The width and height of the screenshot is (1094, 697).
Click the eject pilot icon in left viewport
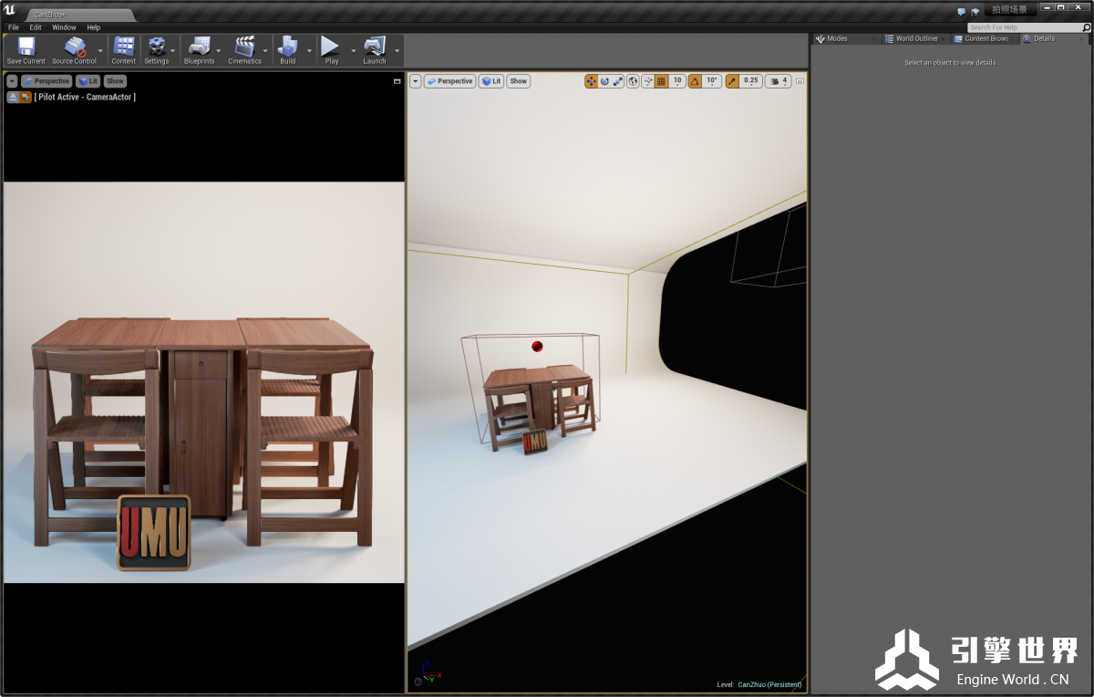click(13, 97)
